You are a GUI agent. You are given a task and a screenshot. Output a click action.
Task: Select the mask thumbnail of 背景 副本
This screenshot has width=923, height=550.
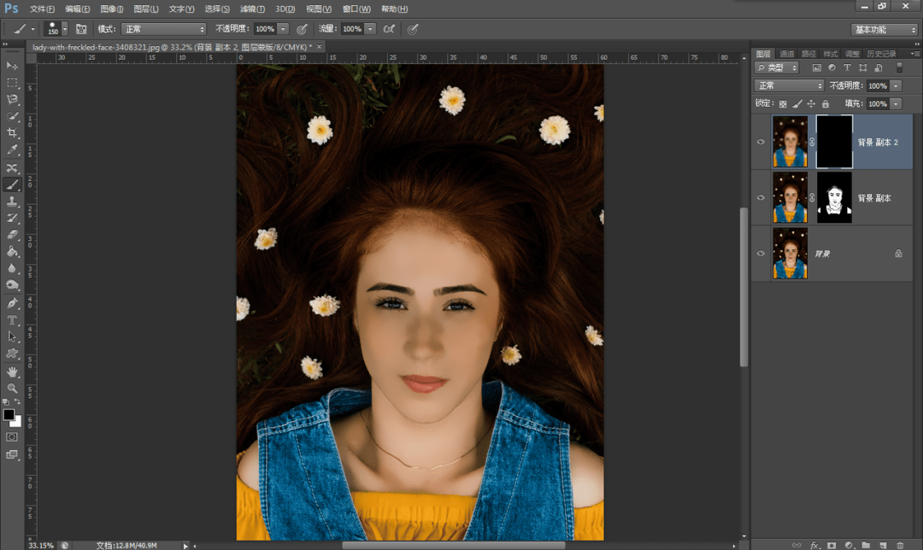pos(834,197)
